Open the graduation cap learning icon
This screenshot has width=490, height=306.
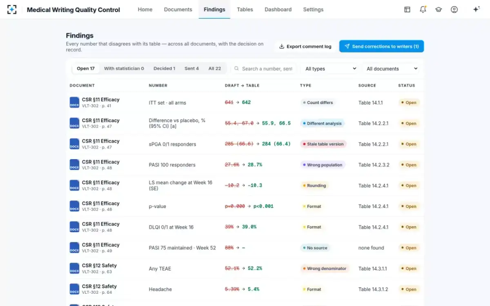coord(439,9)
